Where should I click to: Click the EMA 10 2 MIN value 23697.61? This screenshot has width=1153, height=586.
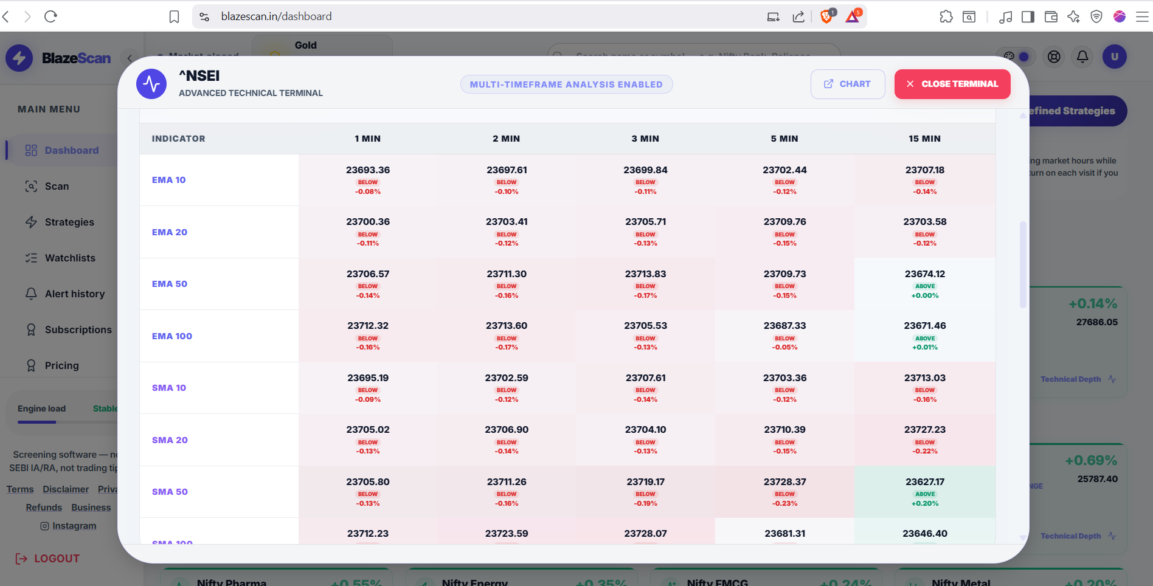(507, 170)
